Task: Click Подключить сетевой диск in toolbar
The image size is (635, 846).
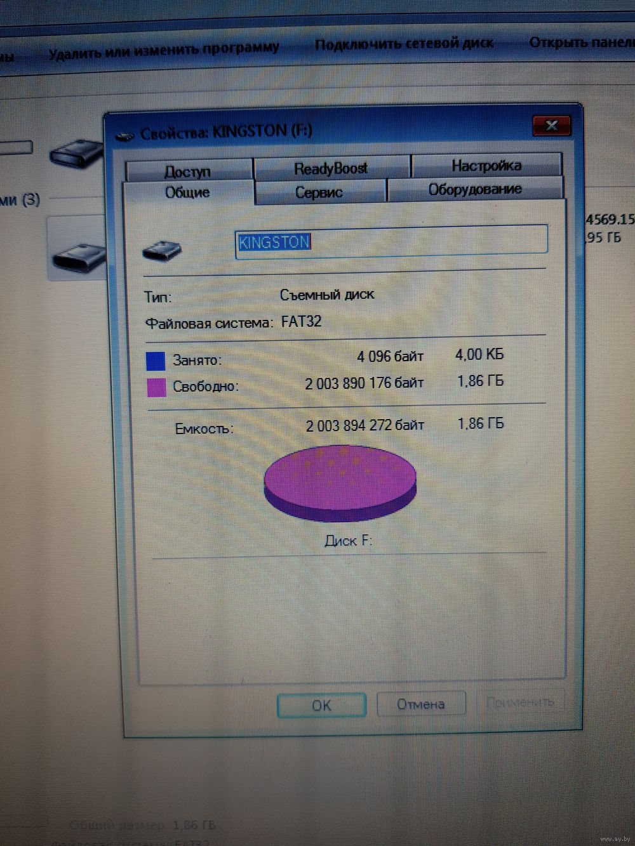Action: pyautogui.click(x=404, y=44)
